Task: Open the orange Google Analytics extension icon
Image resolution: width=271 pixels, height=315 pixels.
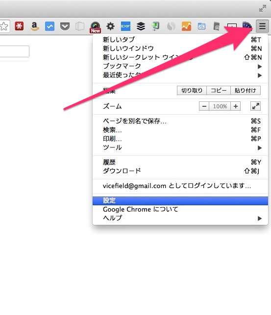Action: [186, 26]
